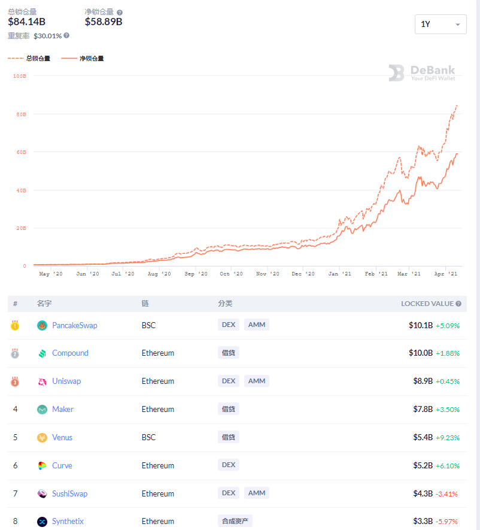
Task: Click the DEX tag in SushiSwap row
Action: (229, 493)
